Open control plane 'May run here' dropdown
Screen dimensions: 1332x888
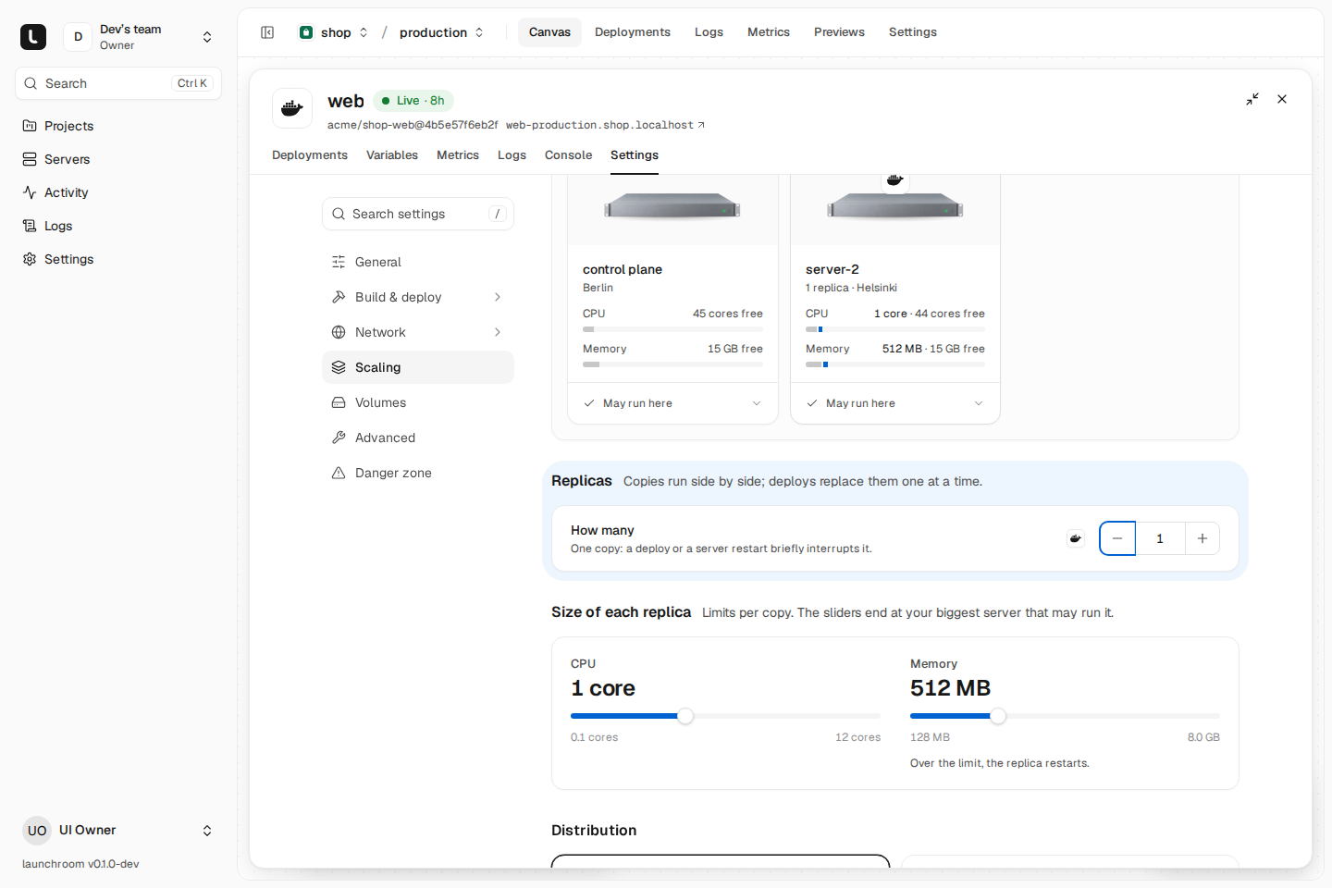point(672,403)
